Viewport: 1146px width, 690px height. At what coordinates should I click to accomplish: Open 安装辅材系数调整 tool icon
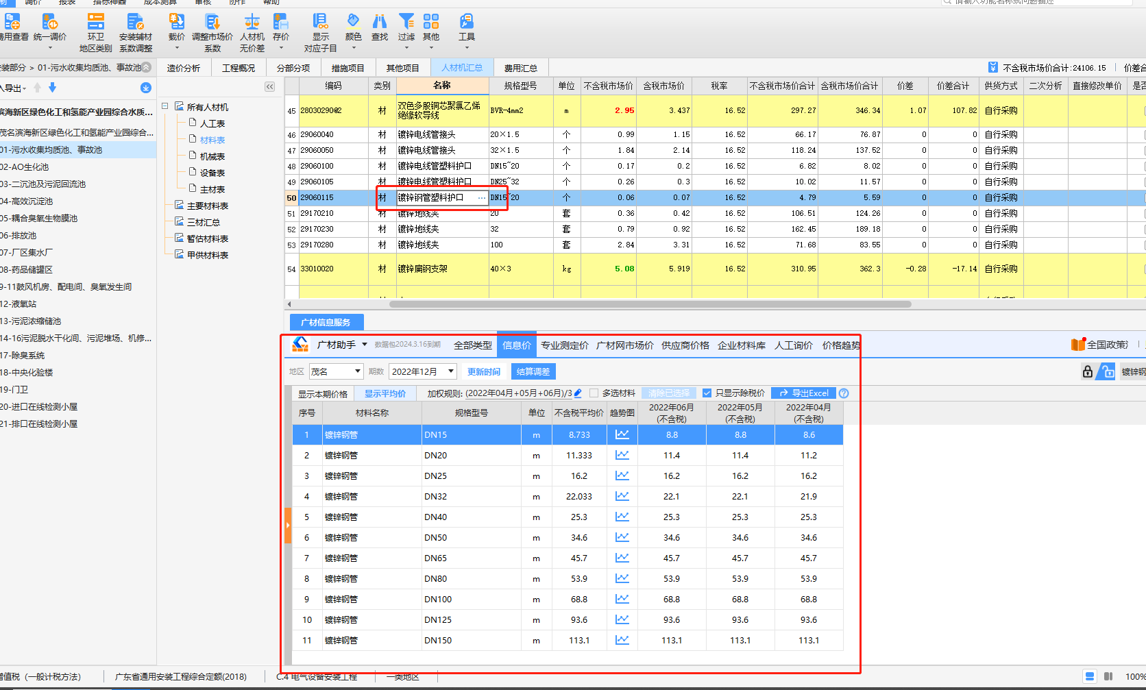point(135,22)
